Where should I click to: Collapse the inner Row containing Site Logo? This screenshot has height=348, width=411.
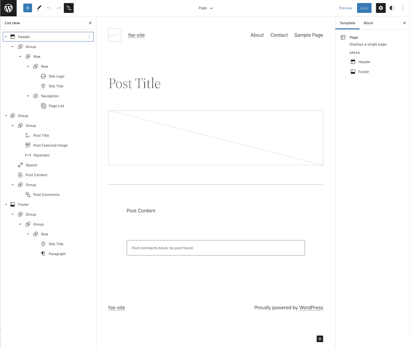tap(28, 66)
